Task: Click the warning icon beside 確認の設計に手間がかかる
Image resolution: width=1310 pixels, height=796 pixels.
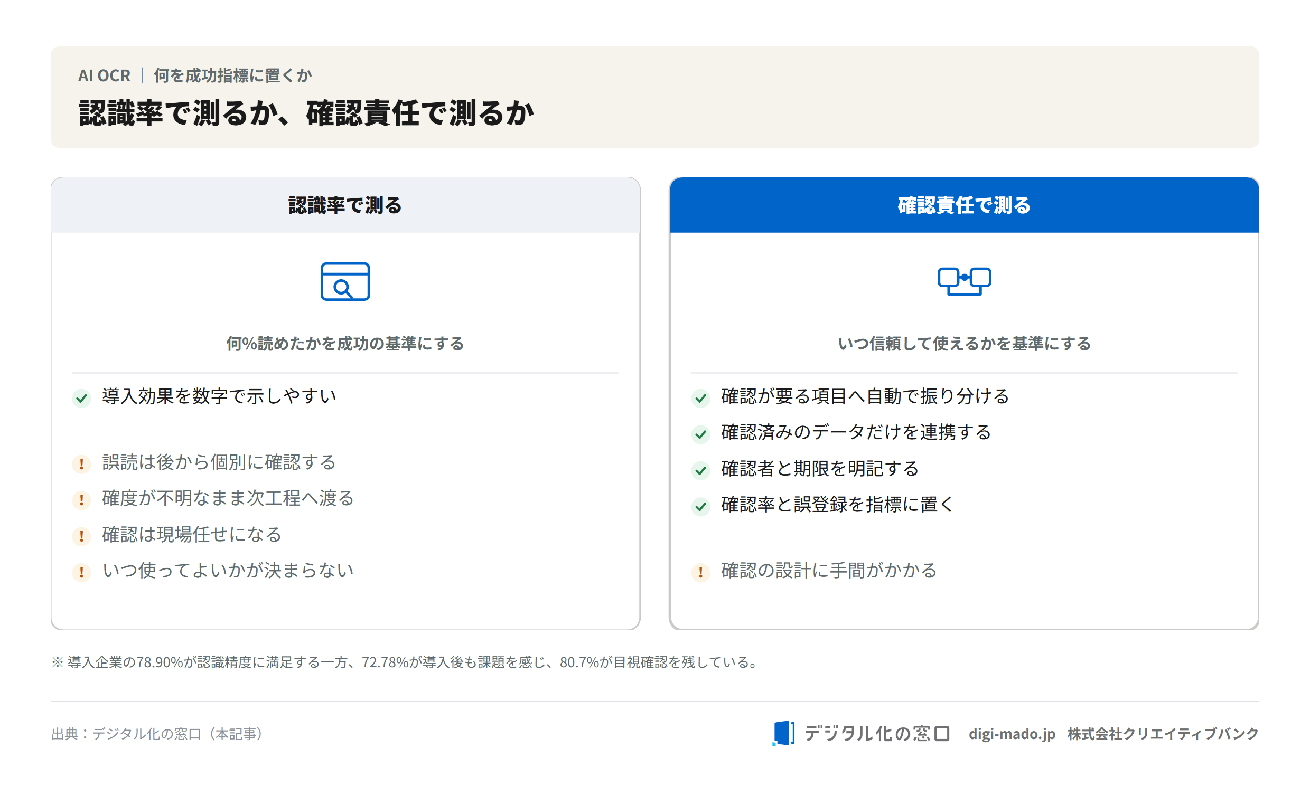Action: 701,572
